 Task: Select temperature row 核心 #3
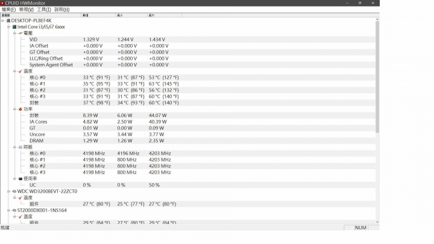tap(202, 96)
